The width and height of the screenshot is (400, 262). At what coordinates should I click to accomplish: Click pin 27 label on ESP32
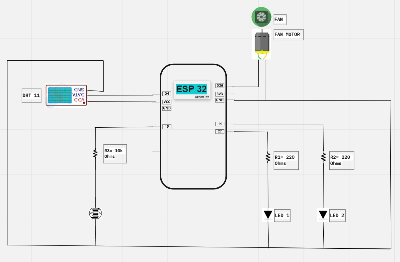[220, 131]
